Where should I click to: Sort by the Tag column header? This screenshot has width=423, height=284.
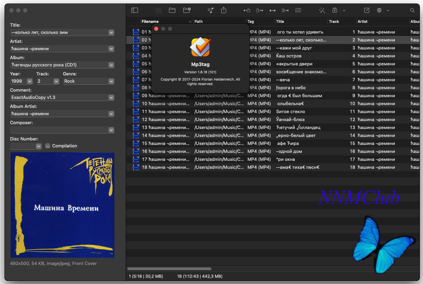point(261,21)
